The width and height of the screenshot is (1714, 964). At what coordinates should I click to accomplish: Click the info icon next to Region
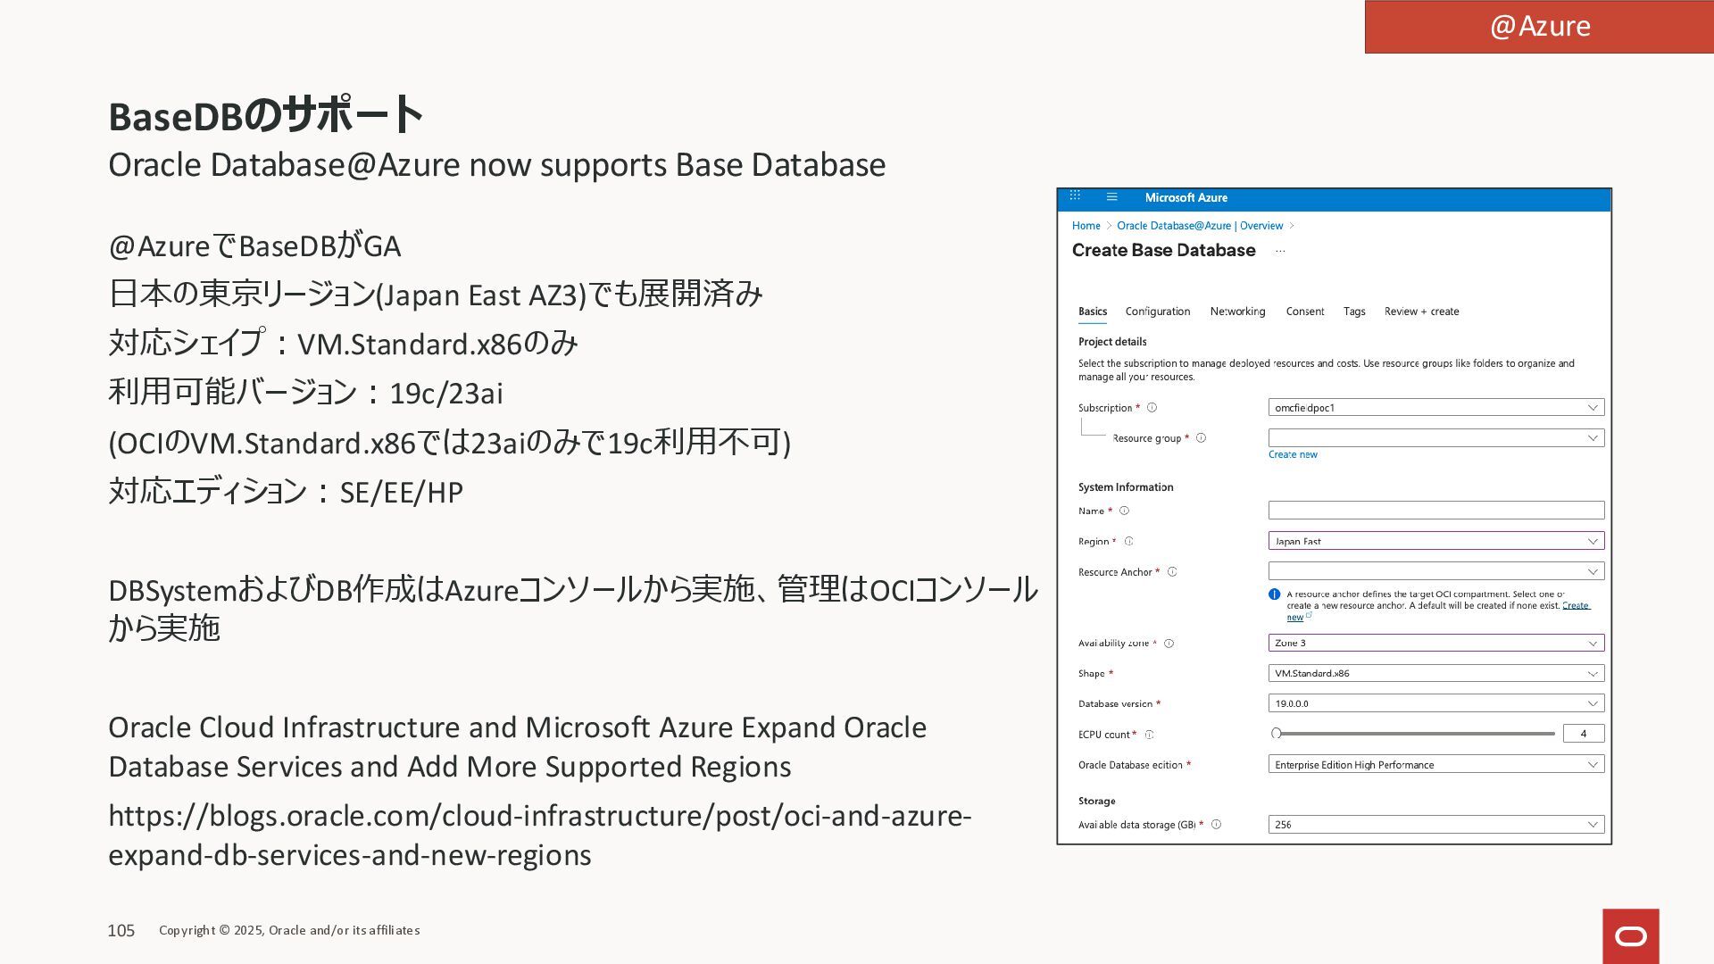click(x=1128, y=542)
